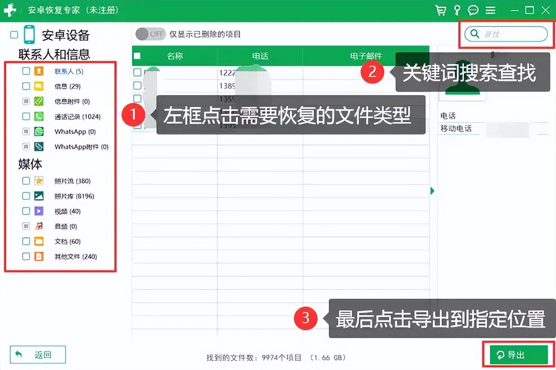556x370 pixels.
Task: Click the magnifier icon in search box
Action: [x=475, y=34]
